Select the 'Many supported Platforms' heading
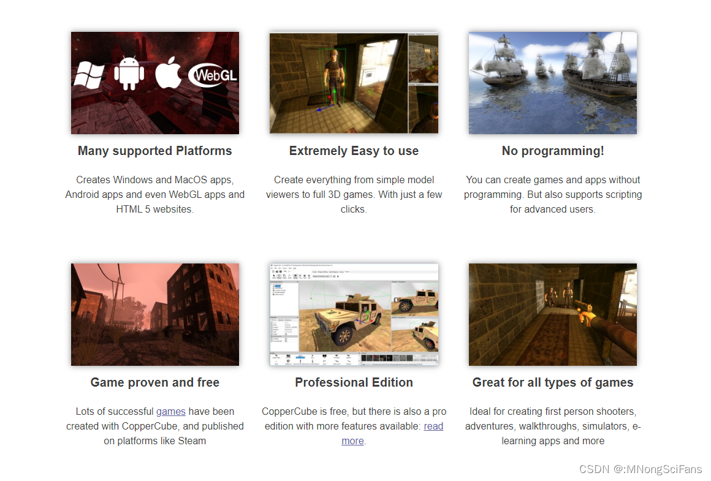The width and height of the screenshot is (711, 481). pyautogui.click(x=154, y=151)
